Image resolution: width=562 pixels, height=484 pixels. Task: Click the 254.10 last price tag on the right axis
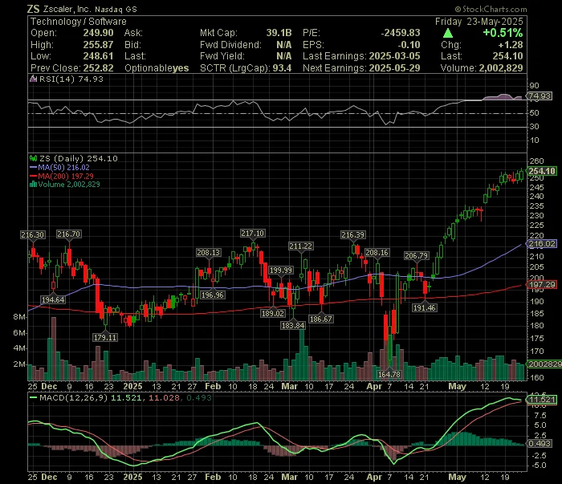pyautogui.click(x=542, y=171)
